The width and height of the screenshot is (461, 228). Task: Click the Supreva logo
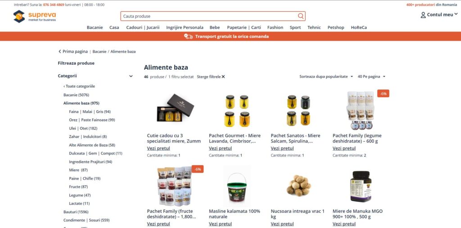point(34,16)
